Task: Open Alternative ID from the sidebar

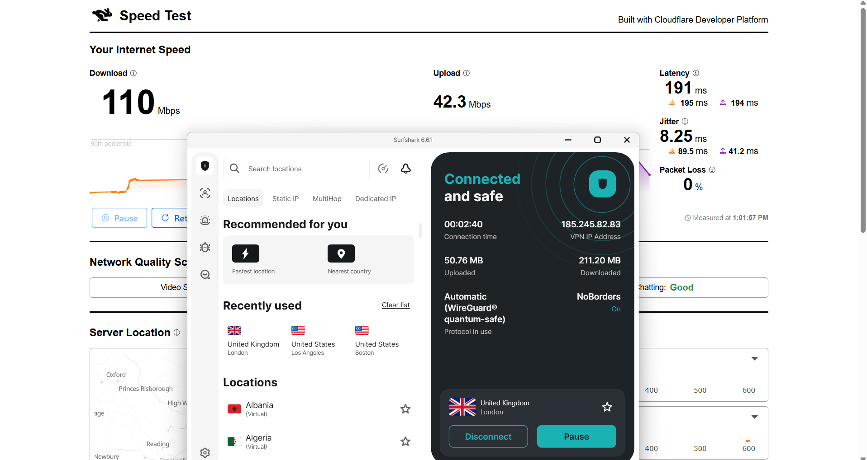Action: (205, 193)
